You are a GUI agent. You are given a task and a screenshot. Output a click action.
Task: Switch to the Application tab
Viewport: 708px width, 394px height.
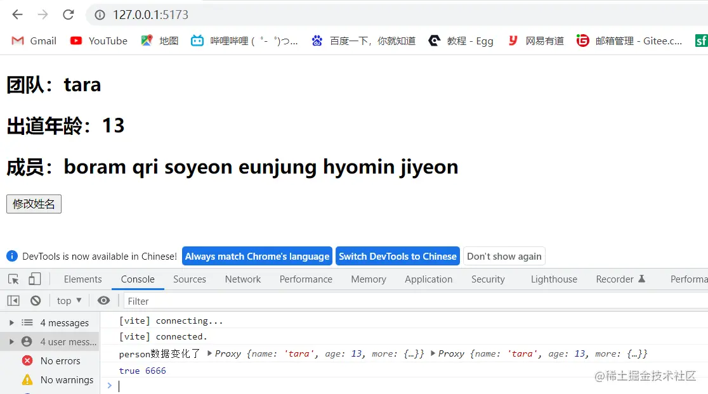coord(428,279)
